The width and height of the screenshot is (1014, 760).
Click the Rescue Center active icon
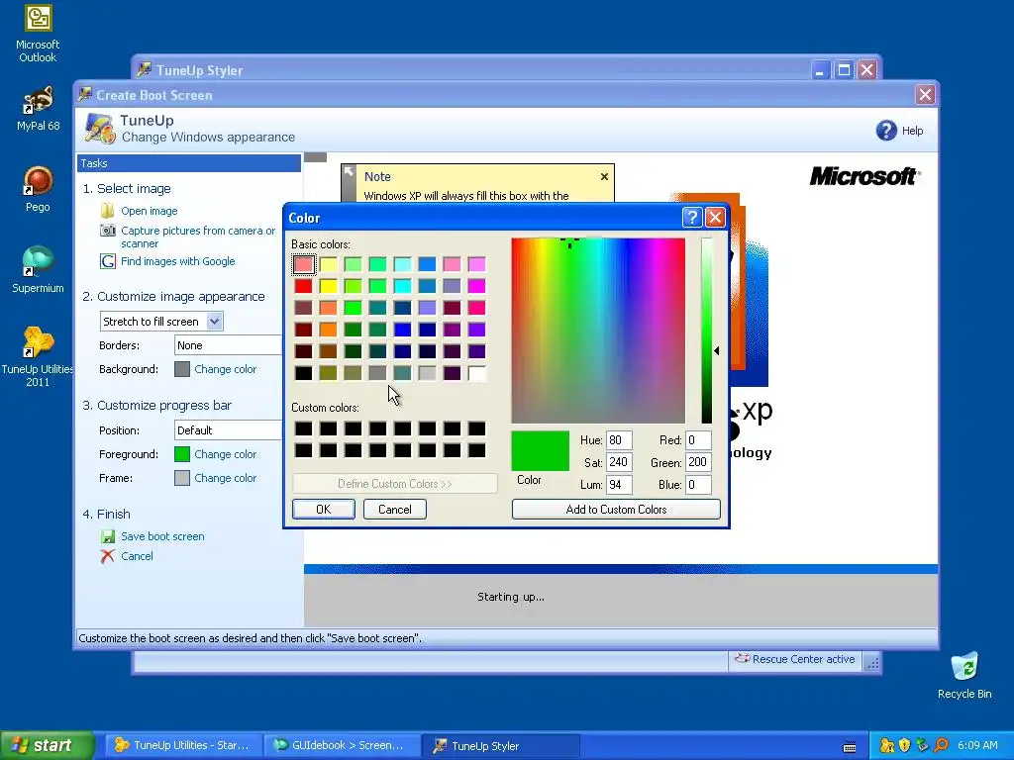click(x=742, y=658)
